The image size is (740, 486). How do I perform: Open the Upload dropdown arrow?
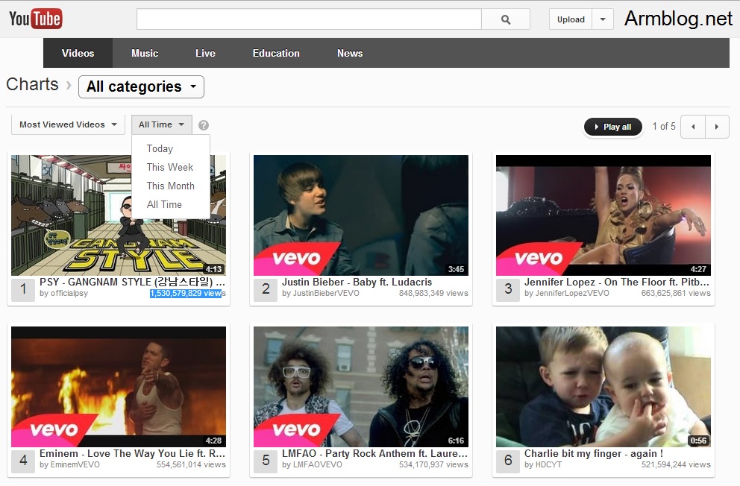(x=603, y=19)
